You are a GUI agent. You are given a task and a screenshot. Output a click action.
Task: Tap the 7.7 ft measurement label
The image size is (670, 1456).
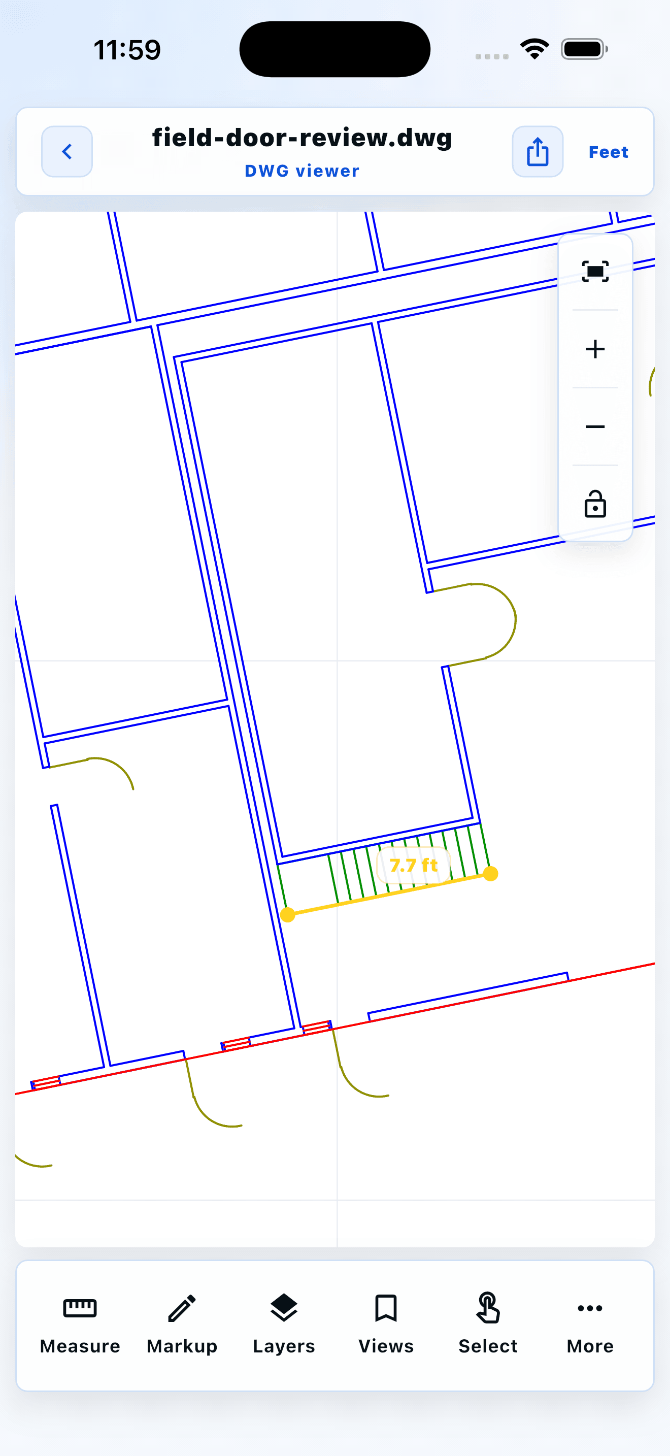pyautogui.click(x=414, y=866)
